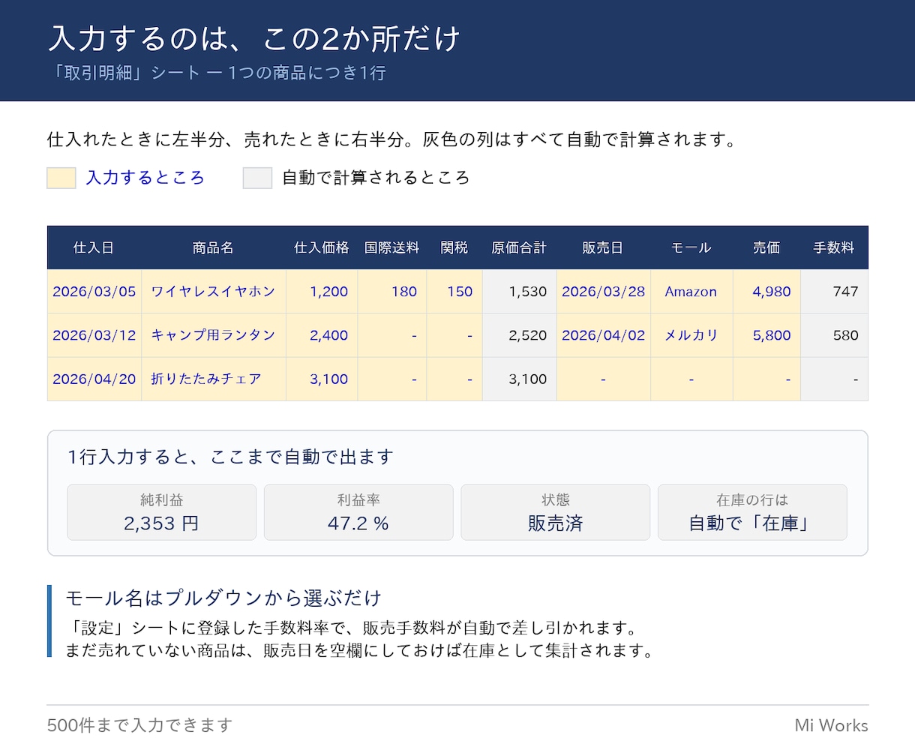Select the Amazon mall cell
Viewport: 915px width, 756px height.
click(691, 292)
